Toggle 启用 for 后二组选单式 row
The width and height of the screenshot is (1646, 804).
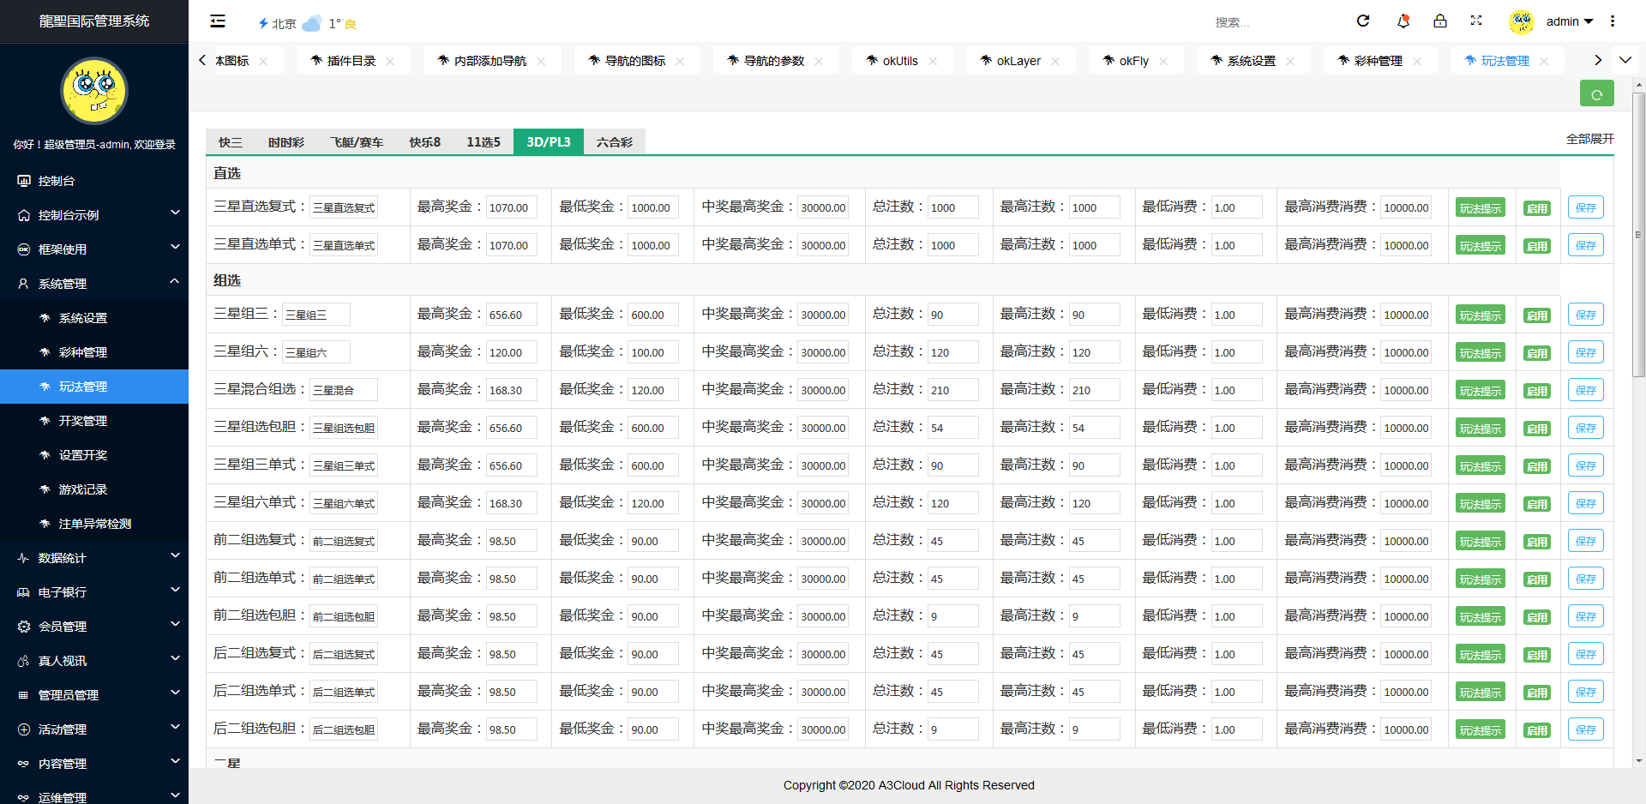pos(1537,693)
